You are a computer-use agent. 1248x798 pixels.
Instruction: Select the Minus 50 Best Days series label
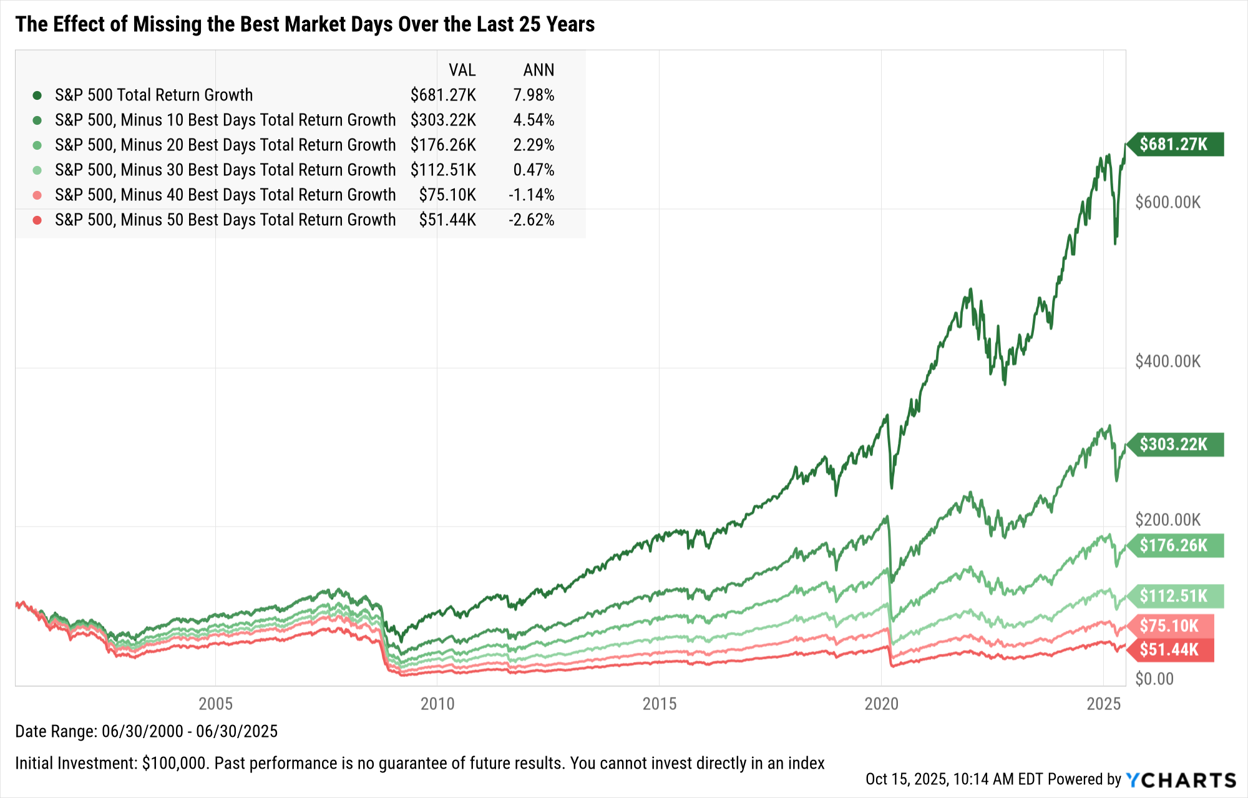225,220
